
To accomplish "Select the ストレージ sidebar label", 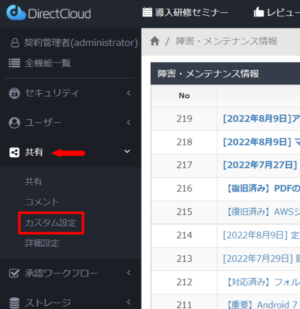I will click(48, 302).
